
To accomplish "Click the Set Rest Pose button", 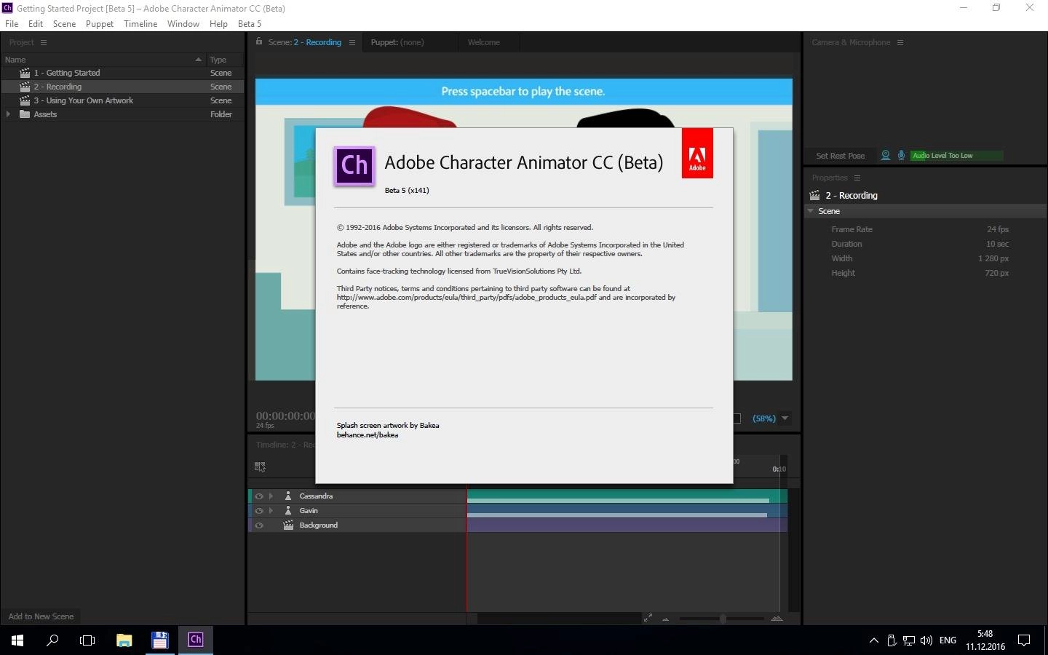I will coord(841,156).
